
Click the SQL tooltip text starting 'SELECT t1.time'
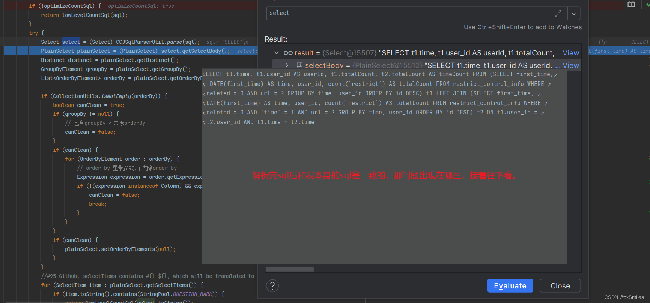point(379,98)
